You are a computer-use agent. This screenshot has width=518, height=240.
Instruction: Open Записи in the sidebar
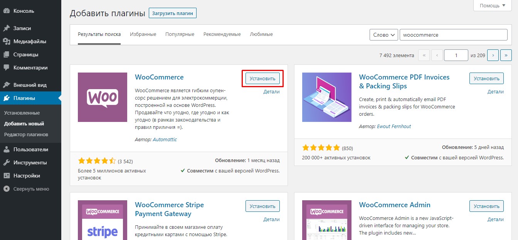[x=22, y=28]
